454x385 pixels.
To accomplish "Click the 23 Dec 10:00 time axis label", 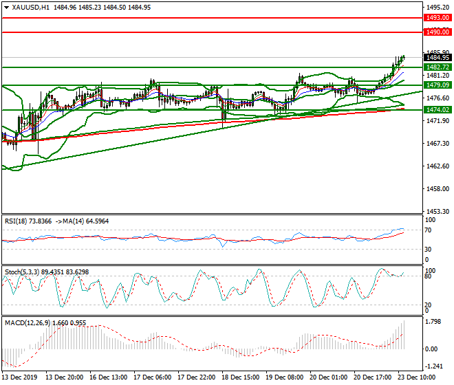I will tap(416, 377).
